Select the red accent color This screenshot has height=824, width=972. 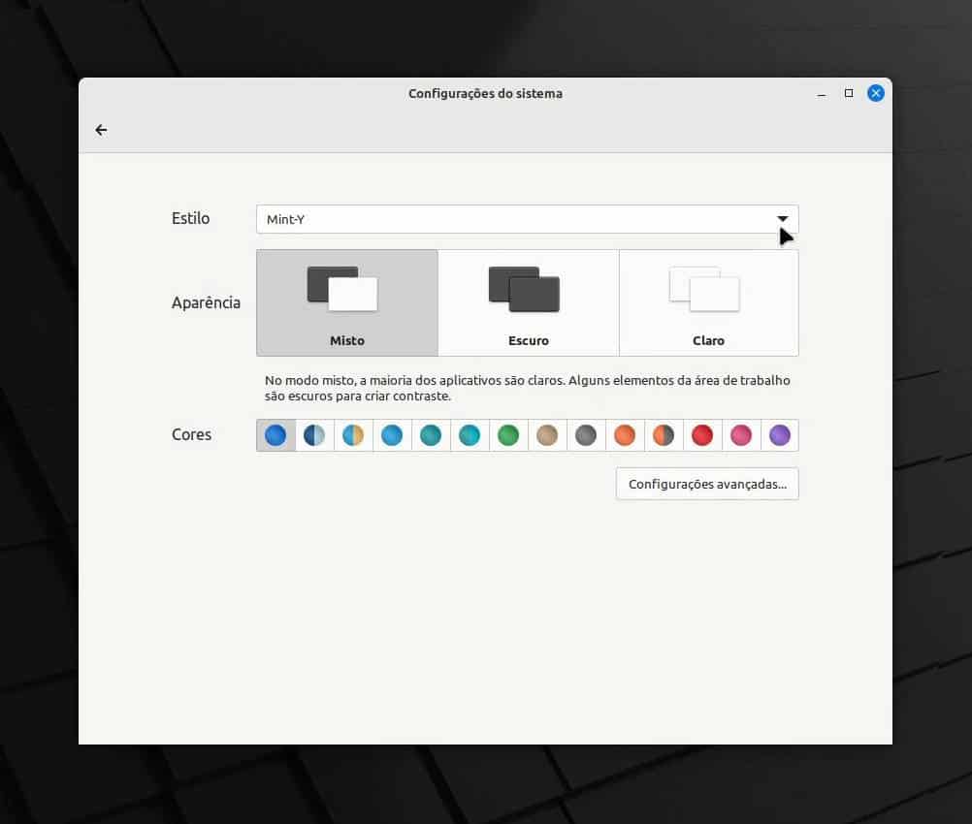click(x=702, y=435)
